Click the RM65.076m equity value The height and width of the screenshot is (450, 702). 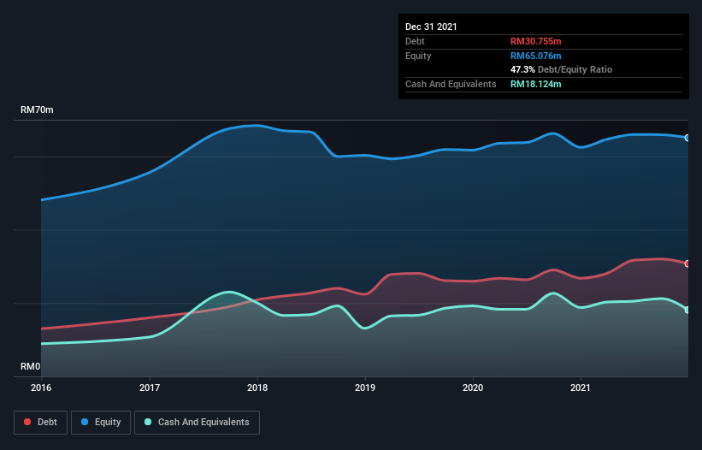click(536, 56)
